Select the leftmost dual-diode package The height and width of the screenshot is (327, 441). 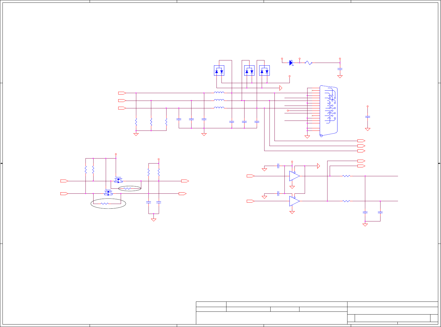[x=219, y=71]
